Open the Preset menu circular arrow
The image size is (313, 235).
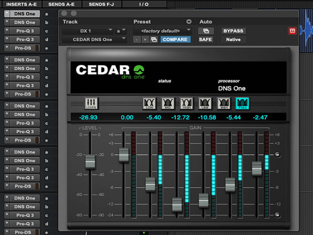[x=189, y=22]
